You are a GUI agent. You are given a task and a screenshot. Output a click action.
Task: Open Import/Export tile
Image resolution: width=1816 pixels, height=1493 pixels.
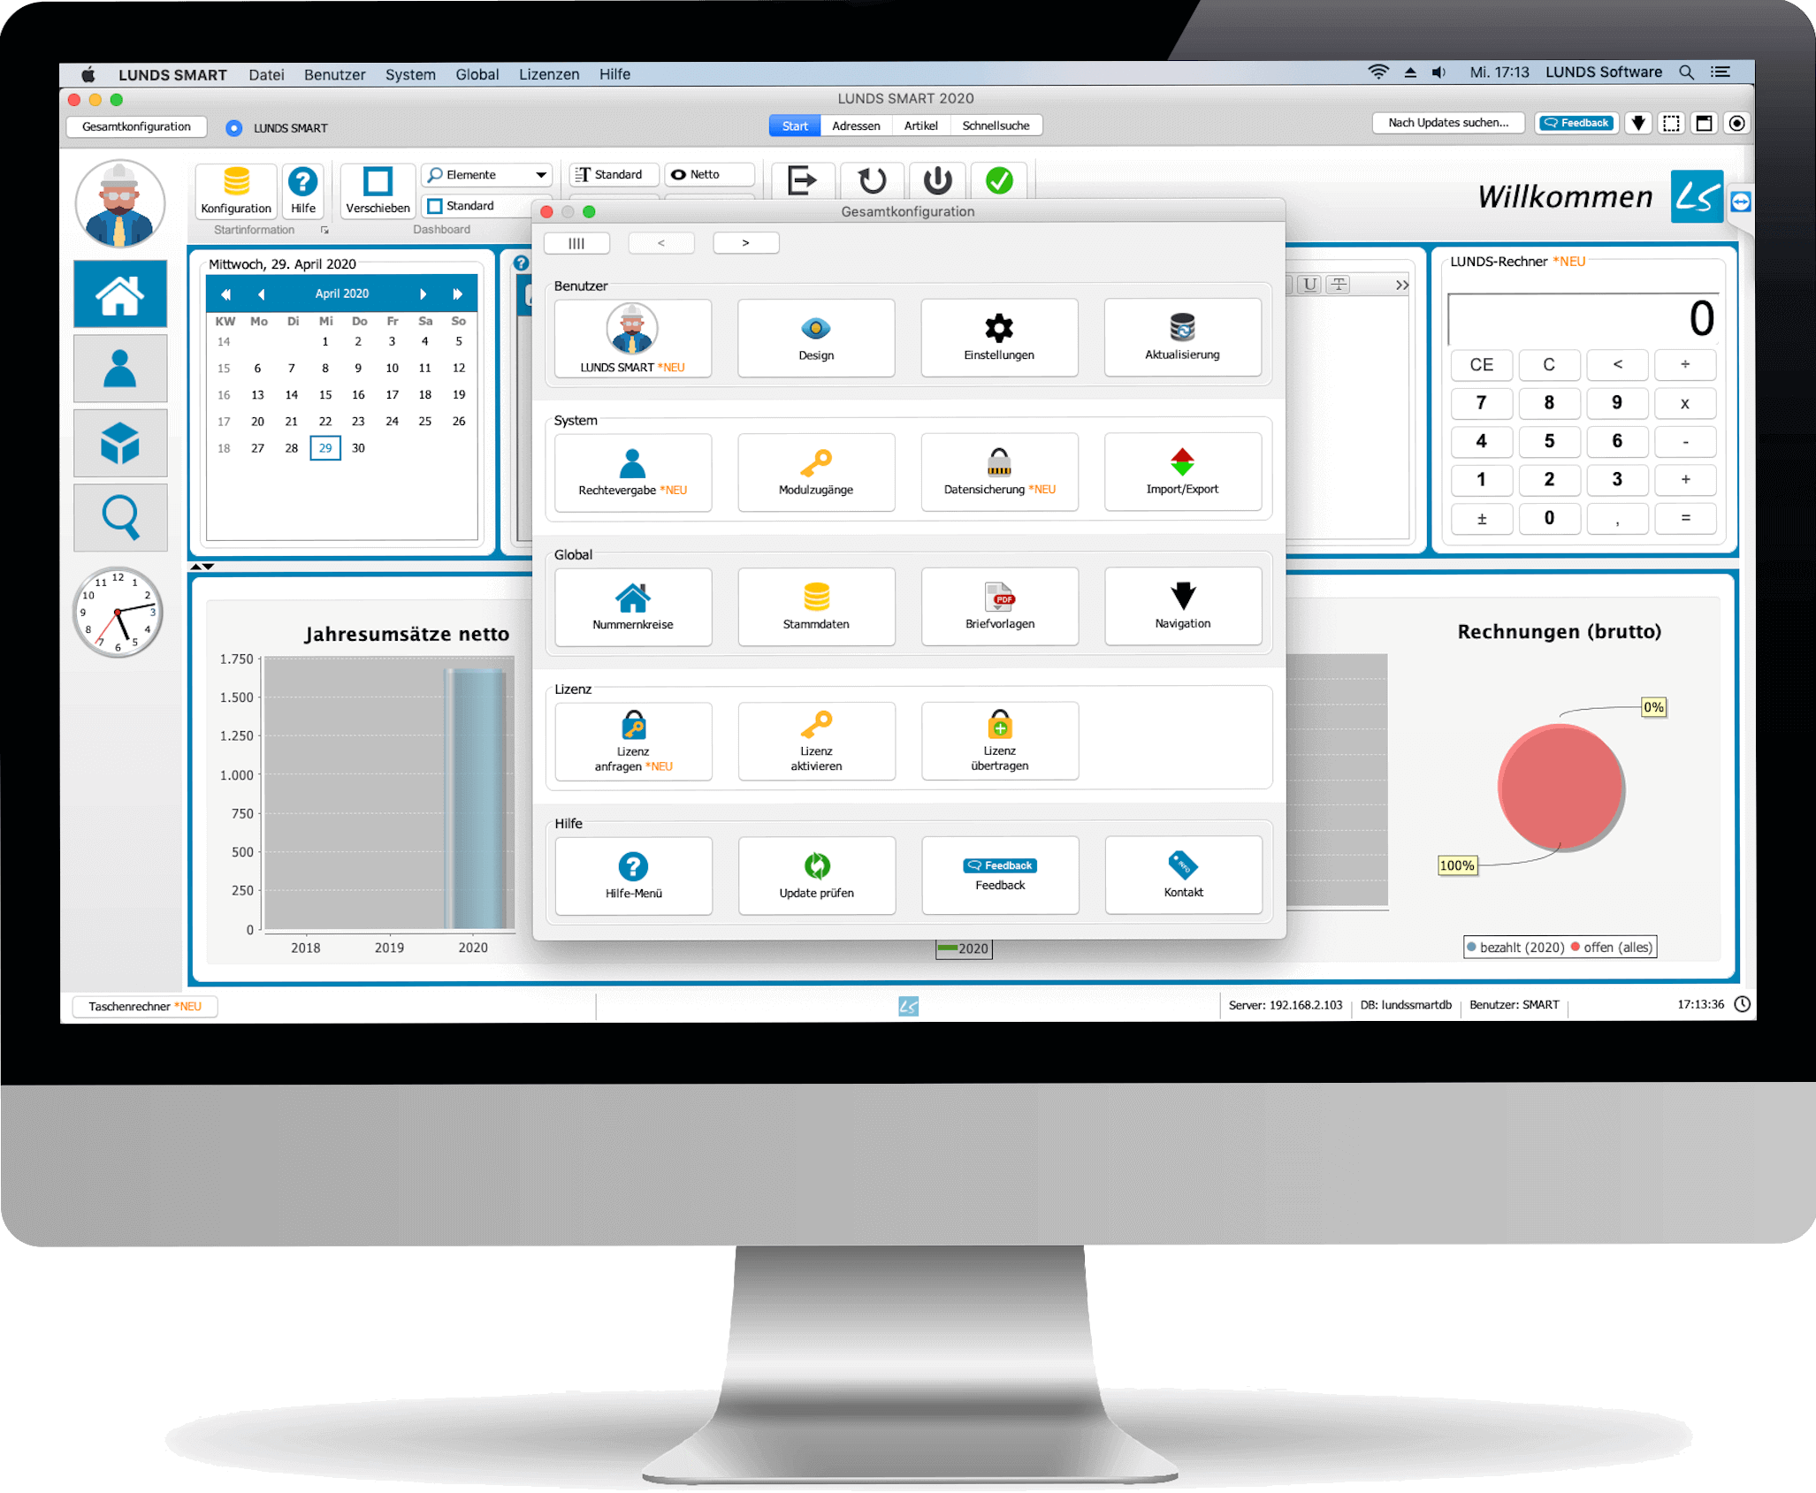coord(1182,472)
